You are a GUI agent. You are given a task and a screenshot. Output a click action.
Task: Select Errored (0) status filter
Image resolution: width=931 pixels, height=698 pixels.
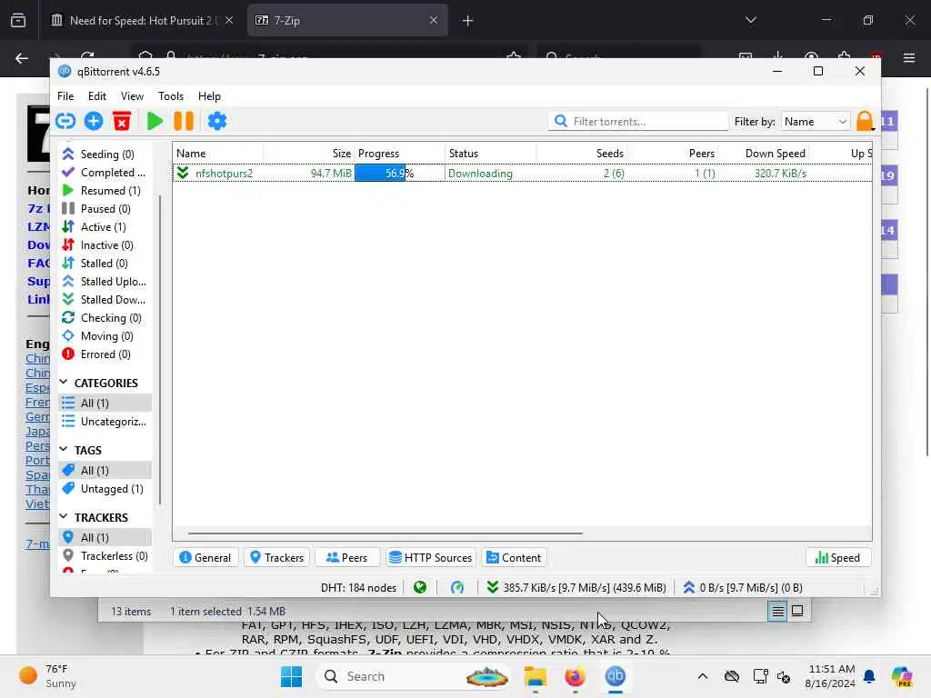coord(105,354)
